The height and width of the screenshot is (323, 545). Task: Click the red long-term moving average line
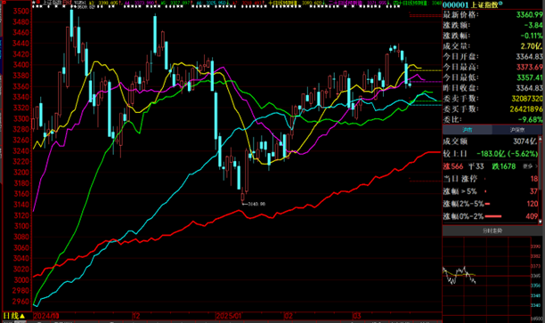[x=348, y=191]
